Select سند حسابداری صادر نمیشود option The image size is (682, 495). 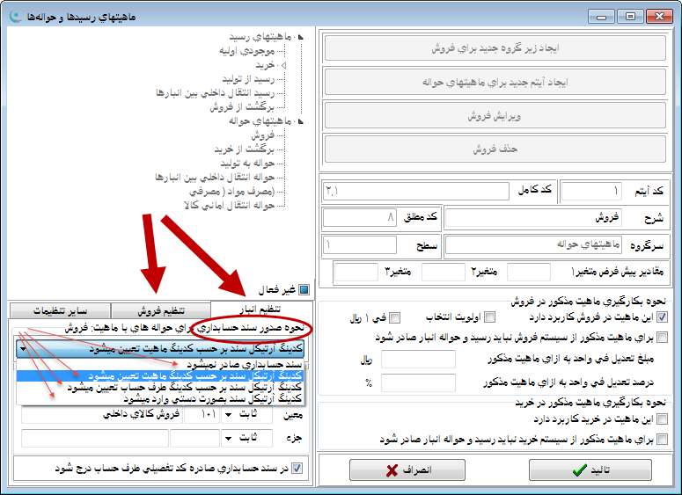click(161, 364)
